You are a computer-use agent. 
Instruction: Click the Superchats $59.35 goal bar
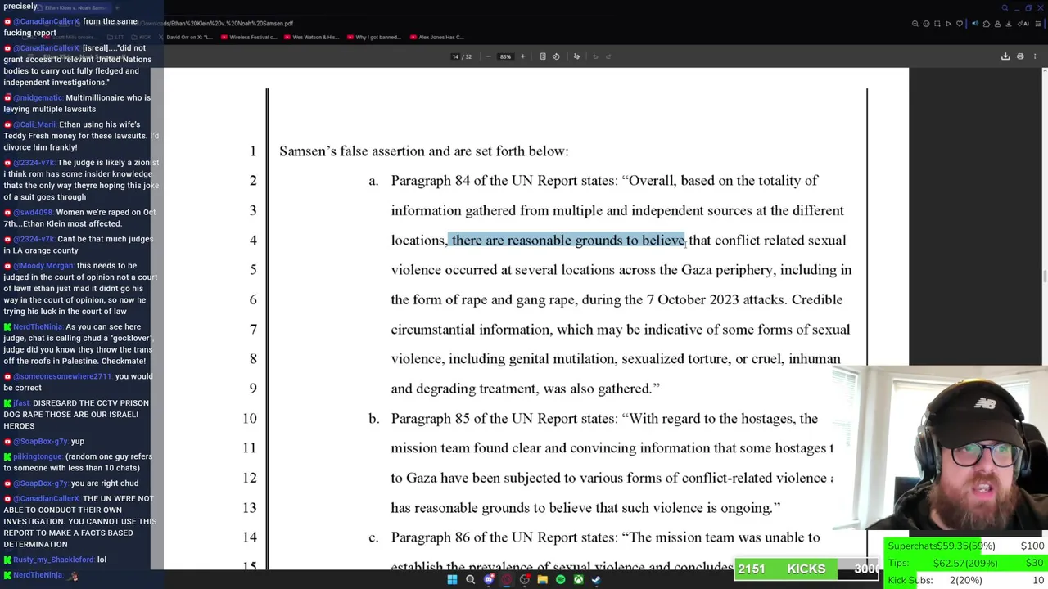(966, 546)
